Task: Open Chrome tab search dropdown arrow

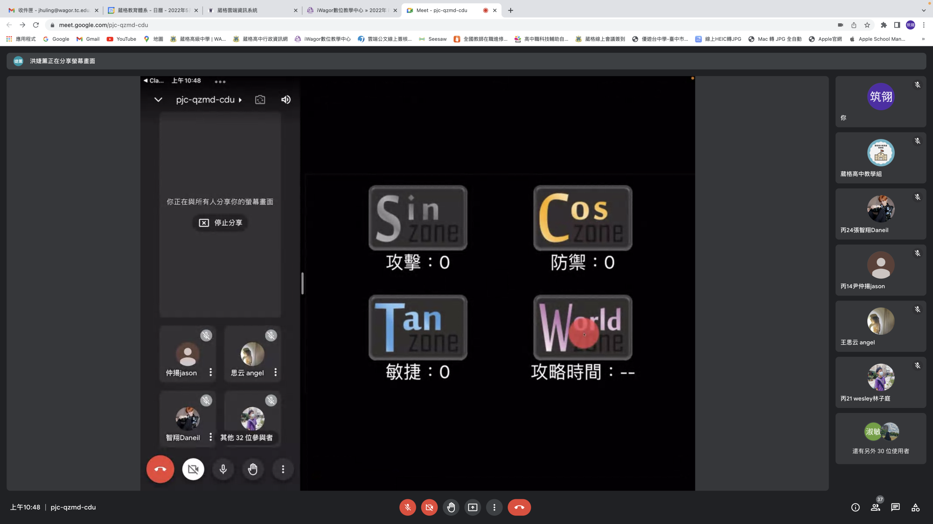Action: pos(924,10)
